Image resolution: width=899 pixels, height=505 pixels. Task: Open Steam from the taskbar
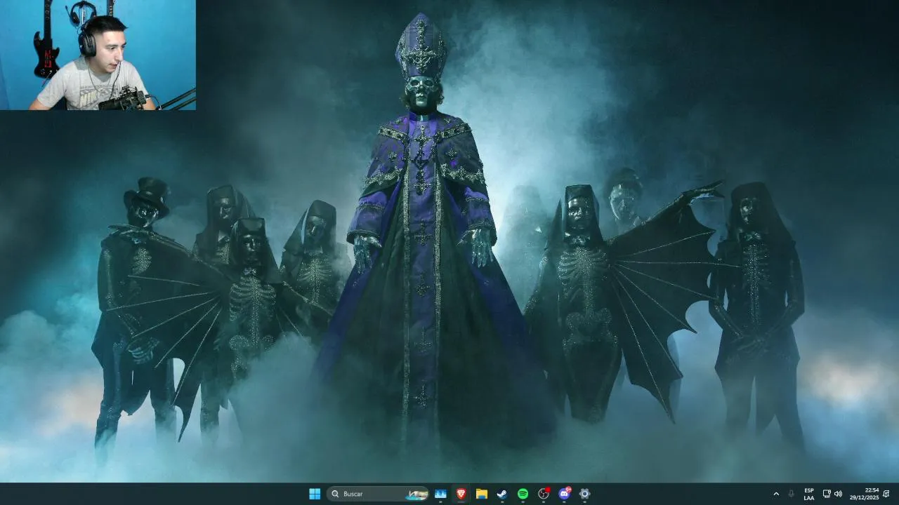[x=502, y=494]
